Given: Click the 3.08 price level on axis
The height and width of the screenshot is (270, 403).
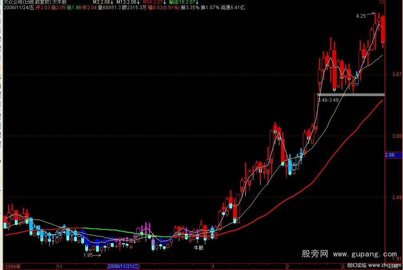Looking at the screenshot, I should 396,136.
